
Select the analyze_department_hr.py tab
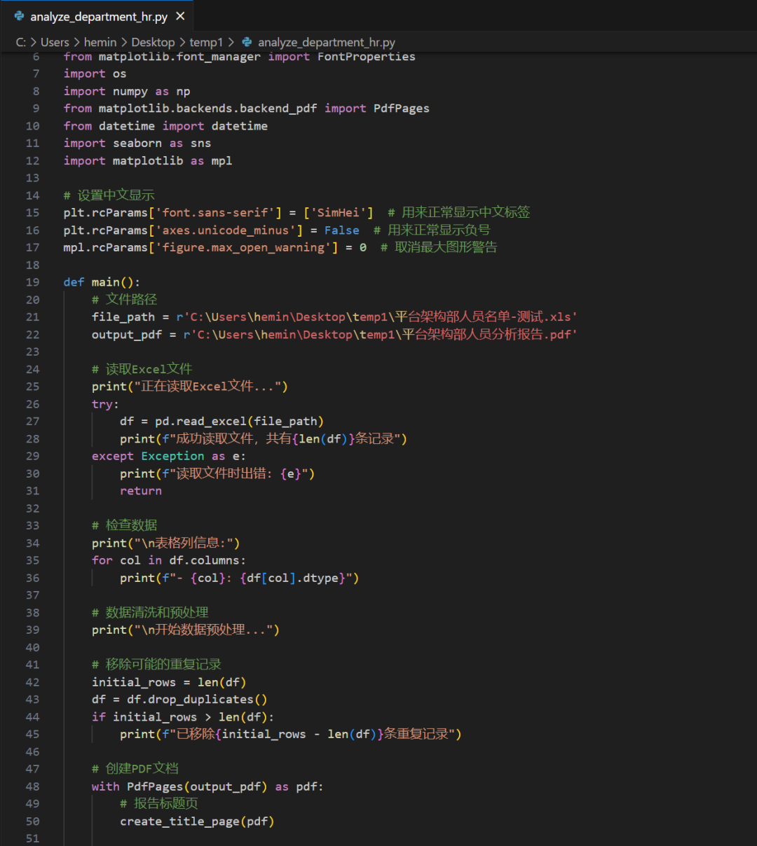click(x=97, y=15)
